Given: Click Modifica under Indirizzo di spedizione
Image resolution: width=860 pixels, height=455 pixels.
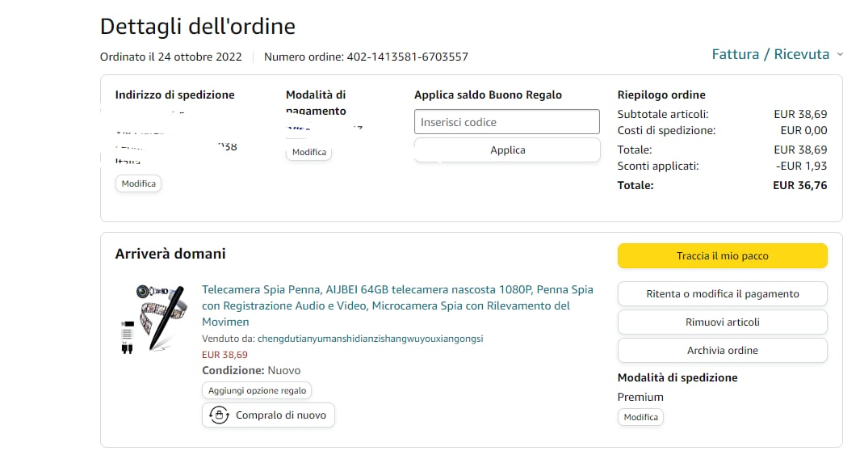Looking at the screenshot, I should pos(138,183).
